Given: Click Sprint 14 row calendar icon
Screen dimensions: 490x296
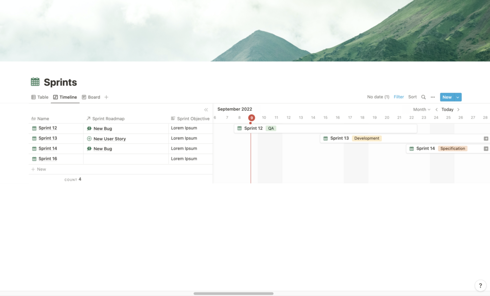Looking at the screenshot, I should pos(35,149).
